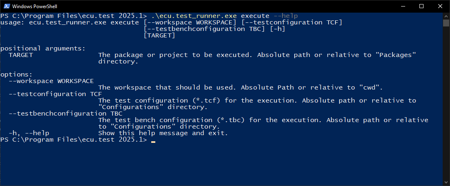Click the empty scrollbar track below the thumb
Viewport: 450px width, 186px height.
[446, 103]
